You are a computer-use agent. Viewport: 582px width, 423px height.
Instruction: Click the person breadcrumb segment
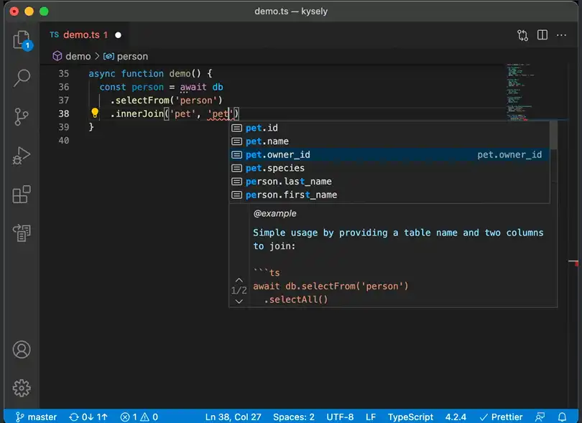[x=132, y=57]
